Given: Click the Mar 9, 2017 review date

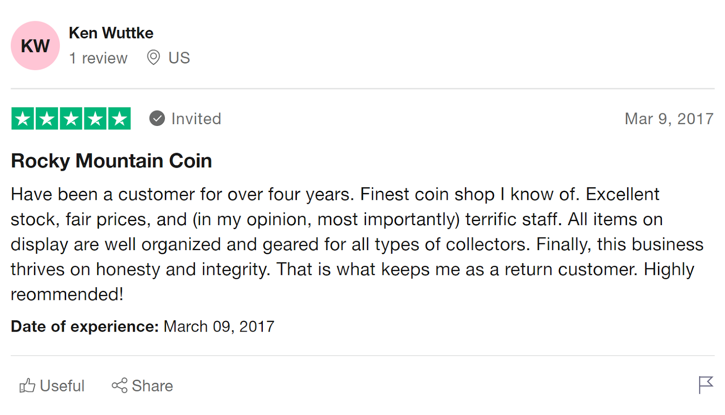Looking at the screenshot, I should click(669, 119).
